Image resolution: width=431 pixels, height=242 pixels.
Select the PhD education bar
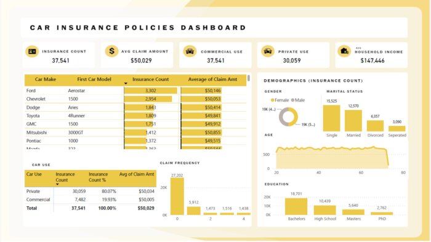point(382,214)
